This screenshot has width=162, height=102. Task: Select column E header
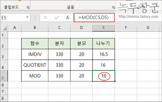click(104, 28)
